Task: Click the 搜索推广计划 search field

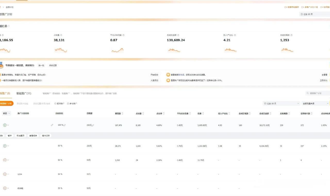Action: [318, 93]
